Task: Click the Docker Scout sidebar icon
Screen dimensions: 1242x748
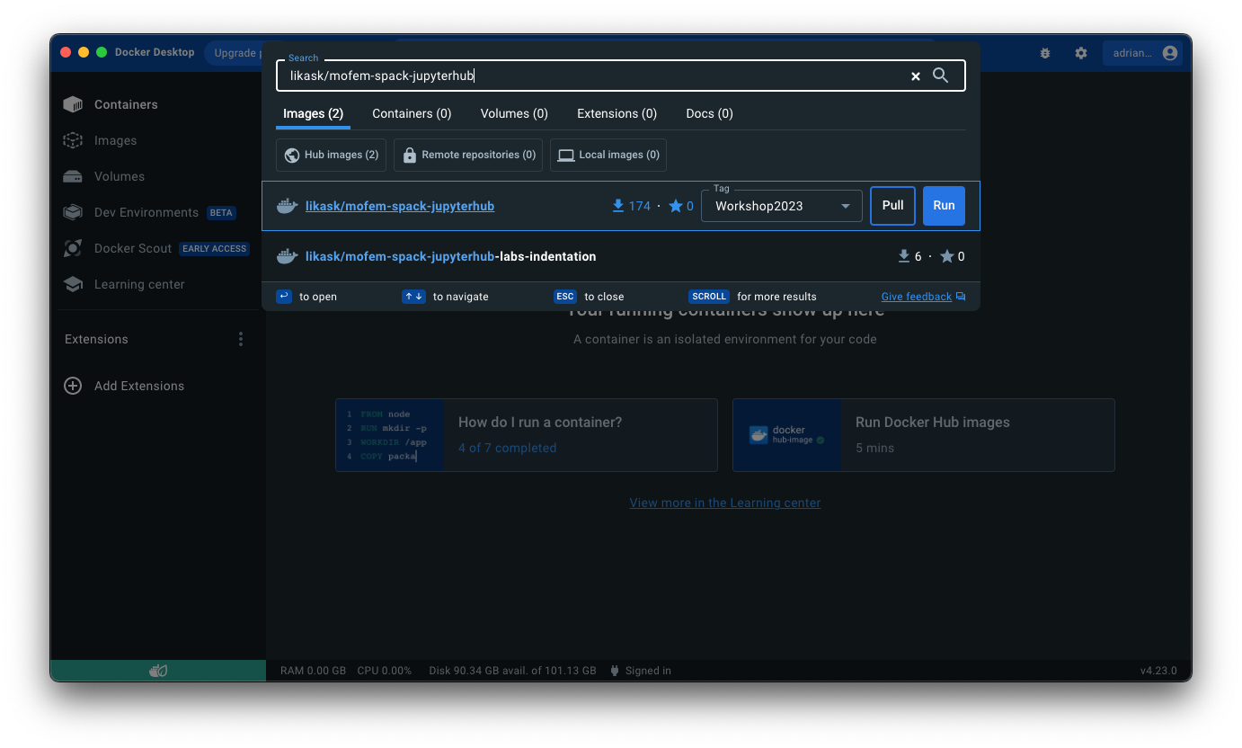Action: (73, 248)
